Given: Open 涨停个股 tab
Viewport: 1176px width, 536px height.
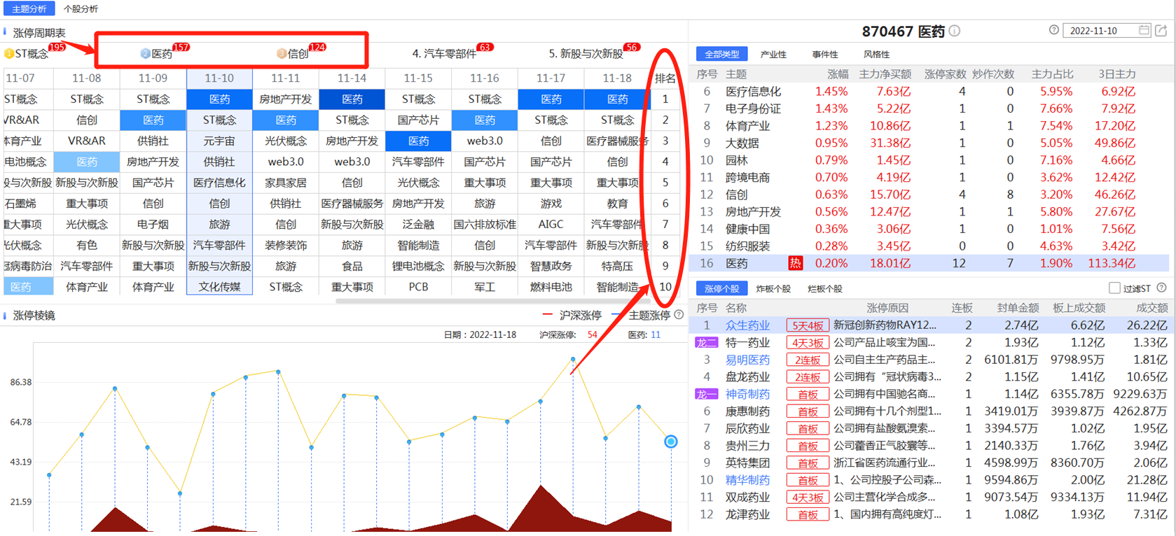Looking at the screenshot, I should 721,288.
